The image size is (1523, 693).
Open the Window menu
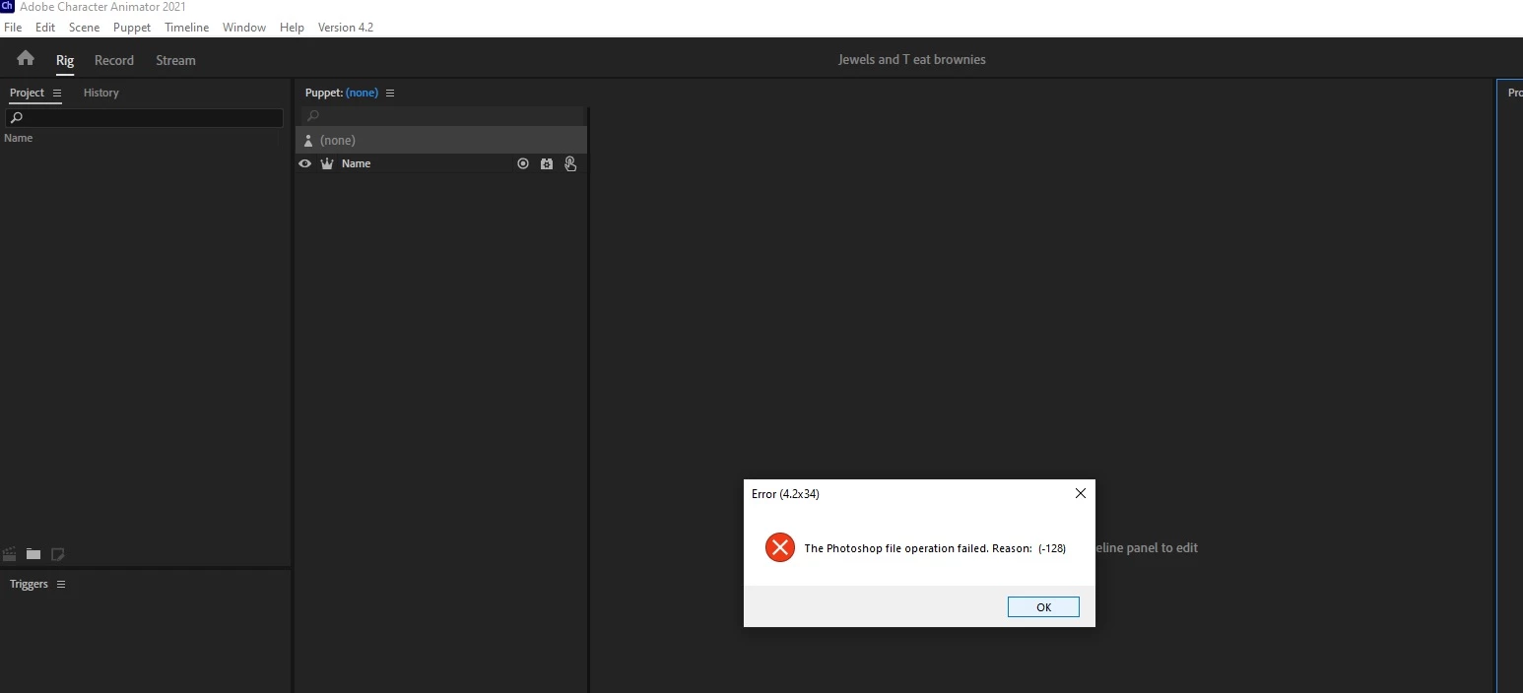[244, 28]
